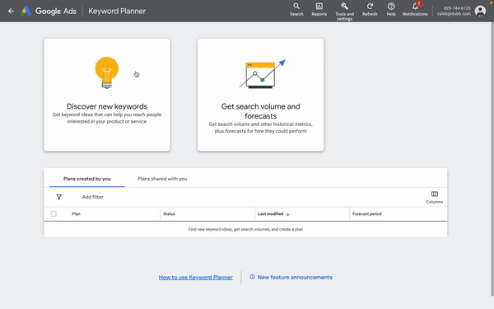Click the Forecast period column header
The image size is (494, 309).
click(366, 213)
